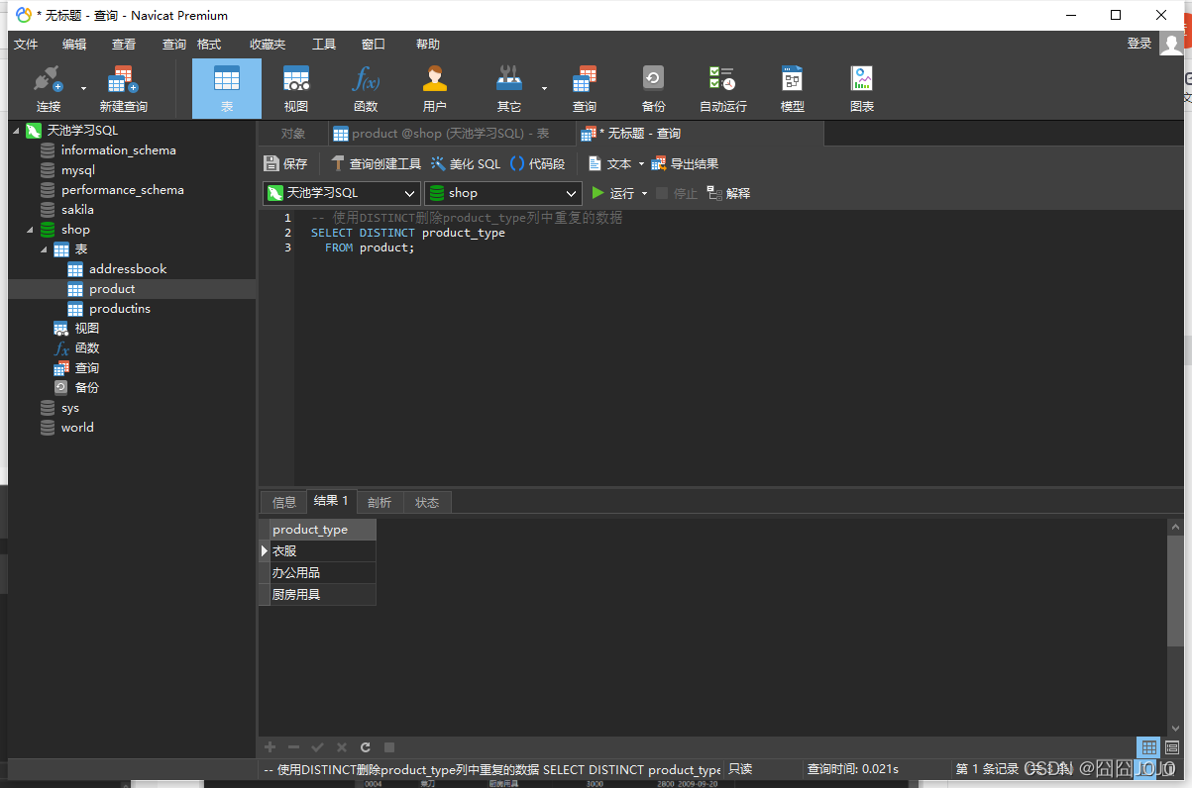Select the productins table
This screenshot has width=1192, height=788.
(120, 309)
